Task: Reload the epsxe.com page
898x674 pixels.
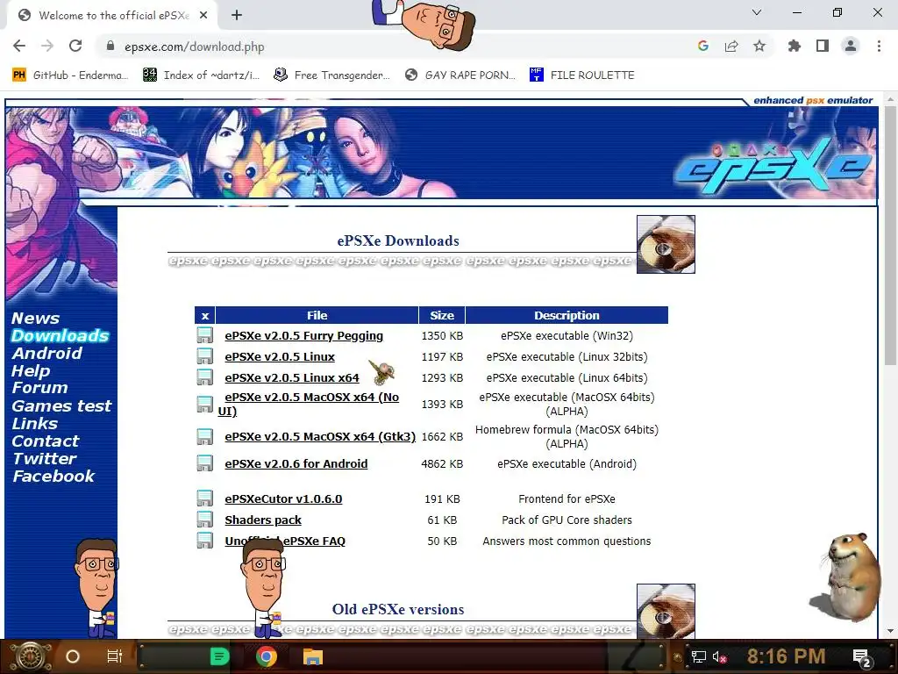Action: 75,47
